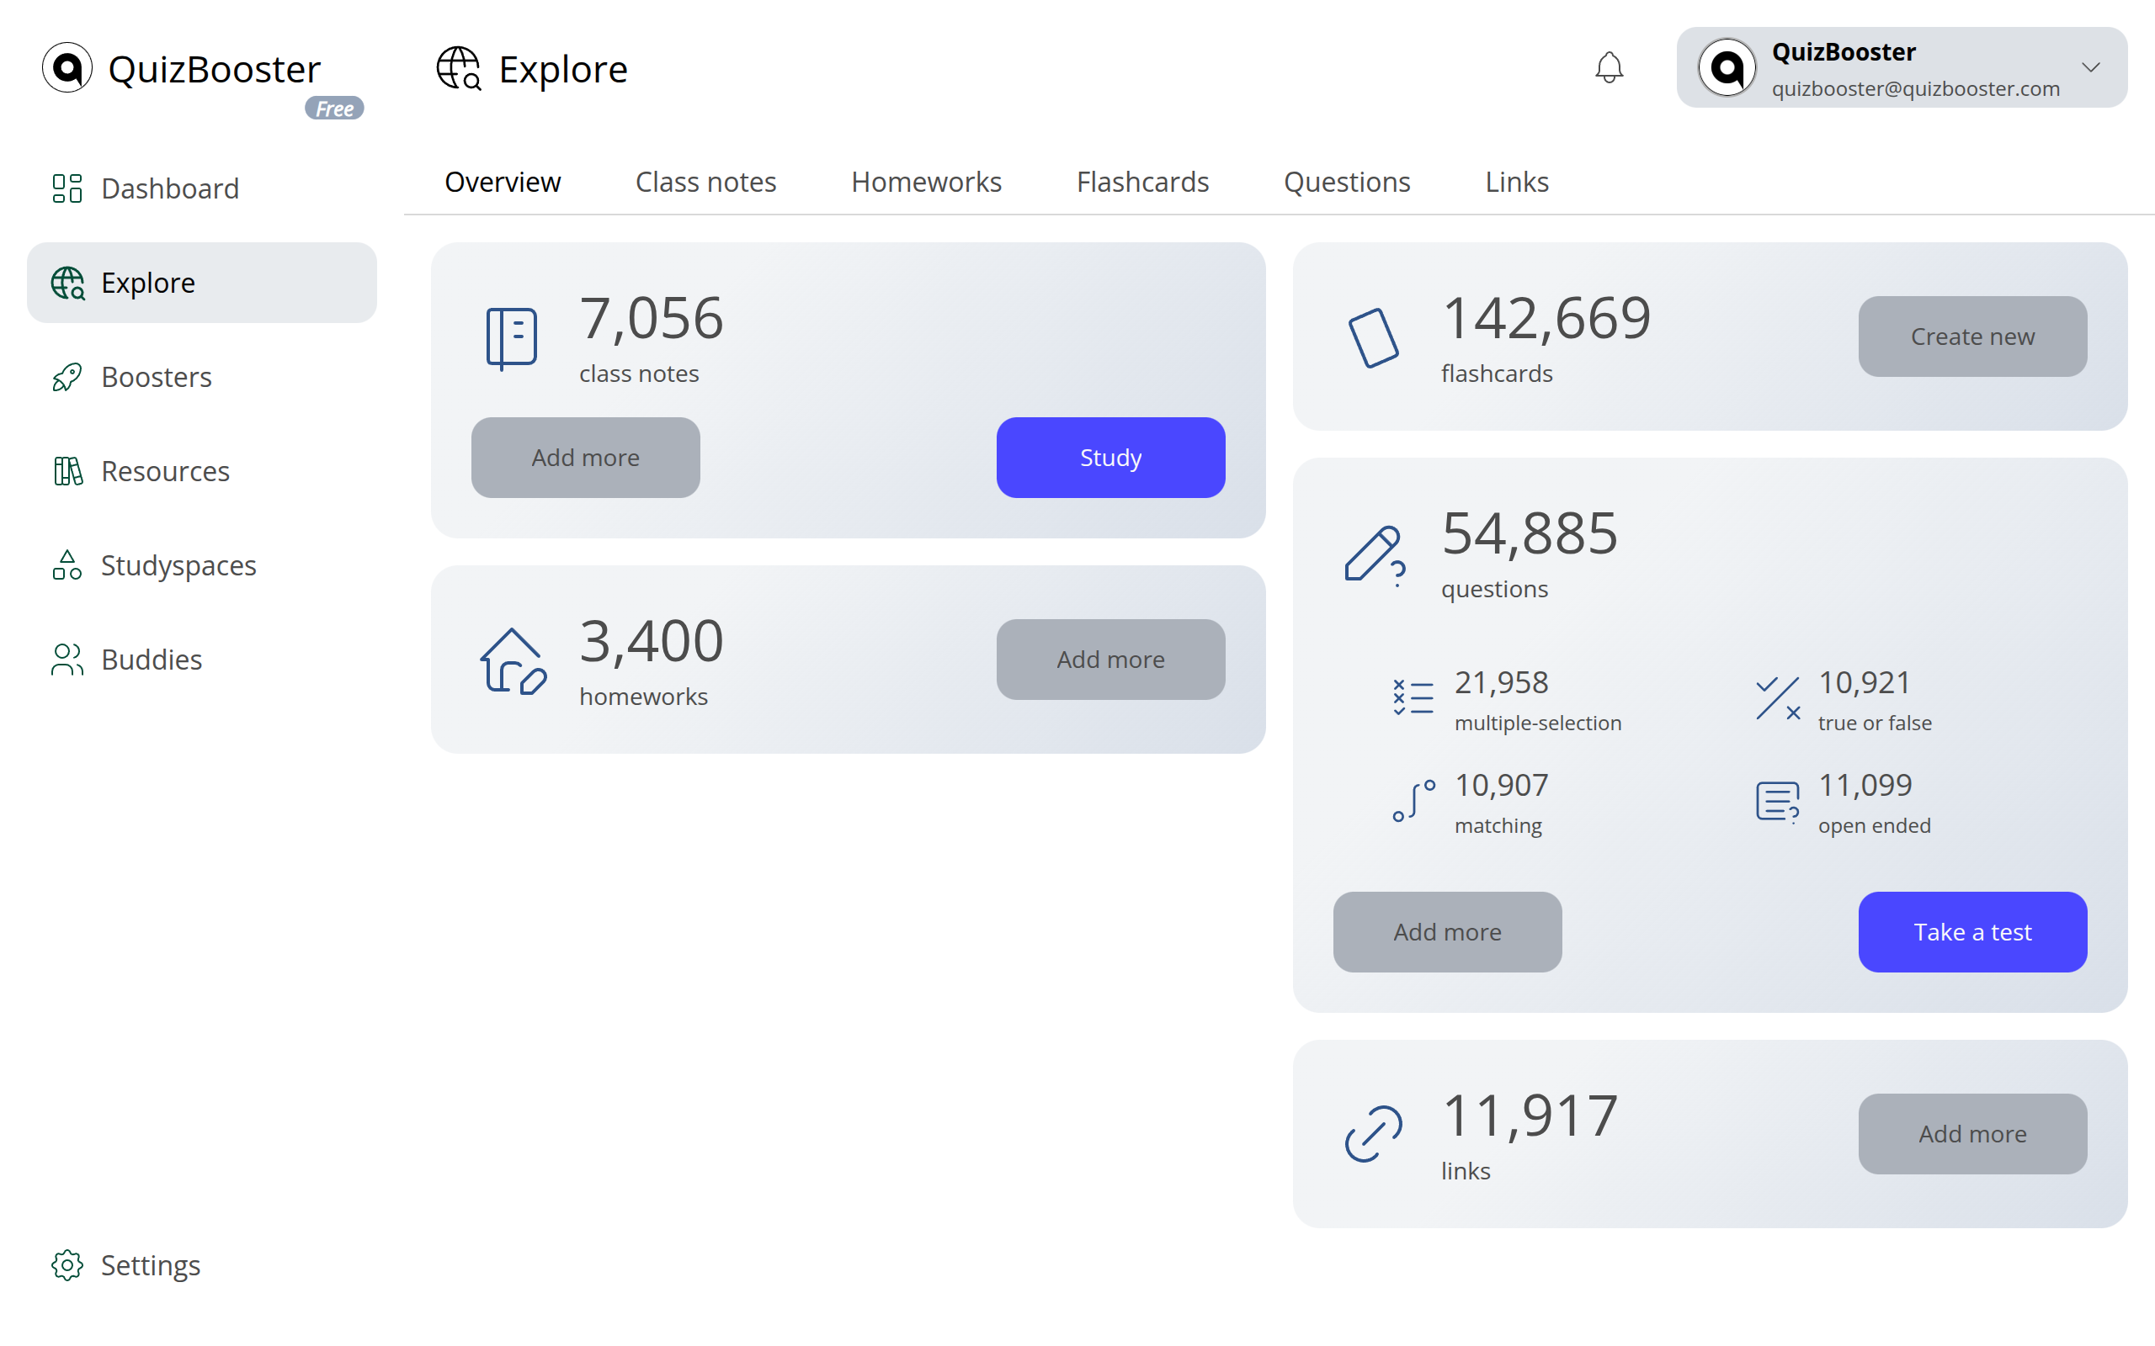2155x1346 pixels.
Task: Open Settings in the sidebar
Action: click(202, 1265)
